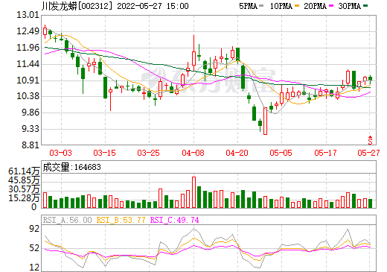
Task: Click the 30.57万 volume axis label
Action: 24,189
